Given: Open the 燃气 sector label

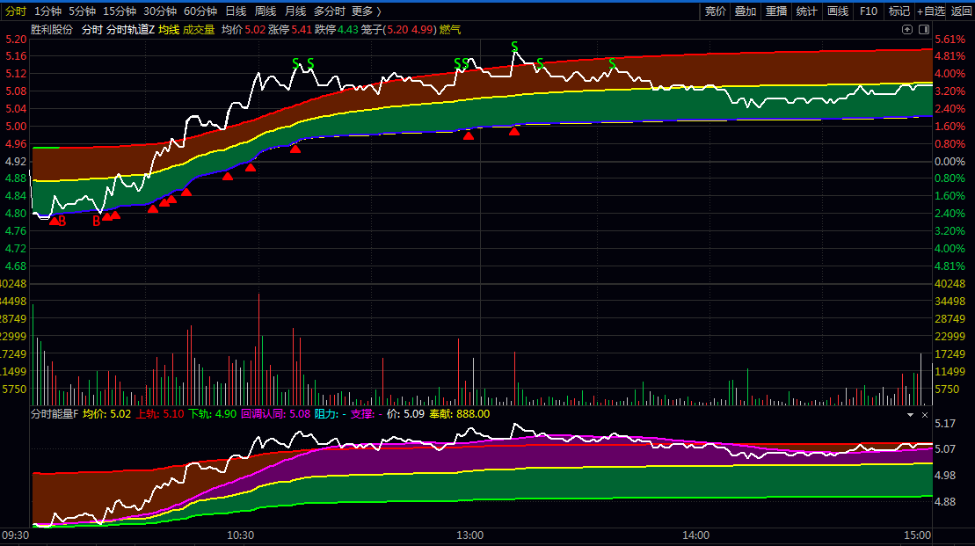Looking at the screenshot, I should click(450, 30).
